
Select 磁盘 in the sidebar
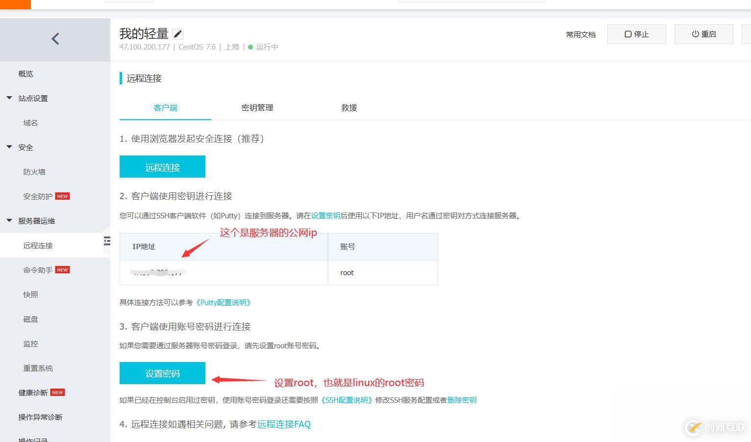[x=30, y=319]
